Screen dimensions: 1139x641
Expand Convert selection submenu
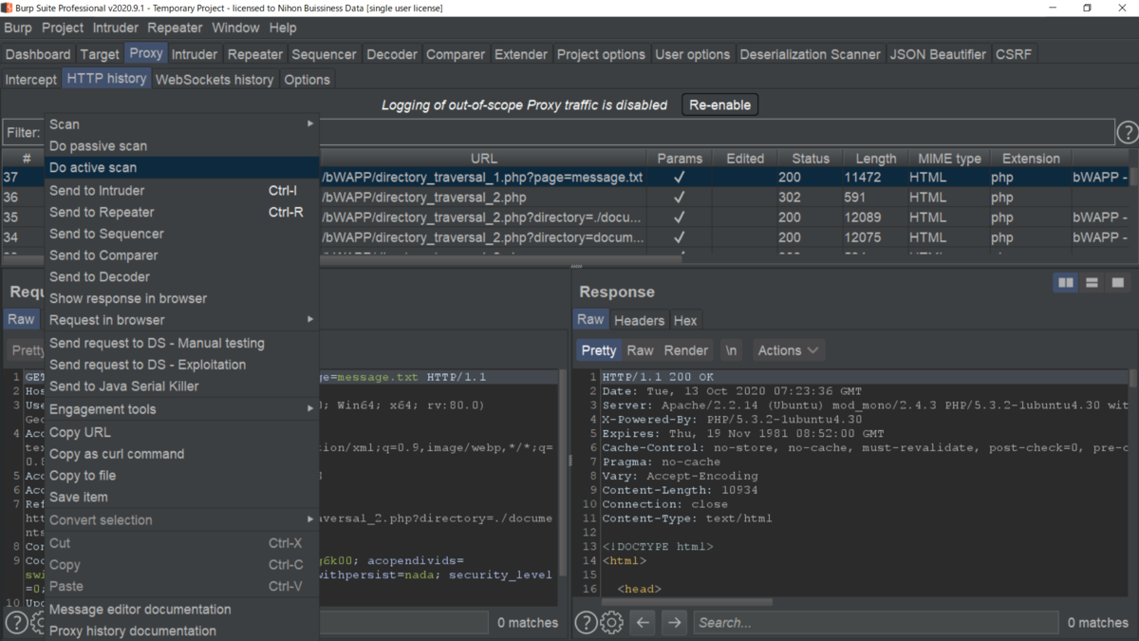[x=181, y=520]
